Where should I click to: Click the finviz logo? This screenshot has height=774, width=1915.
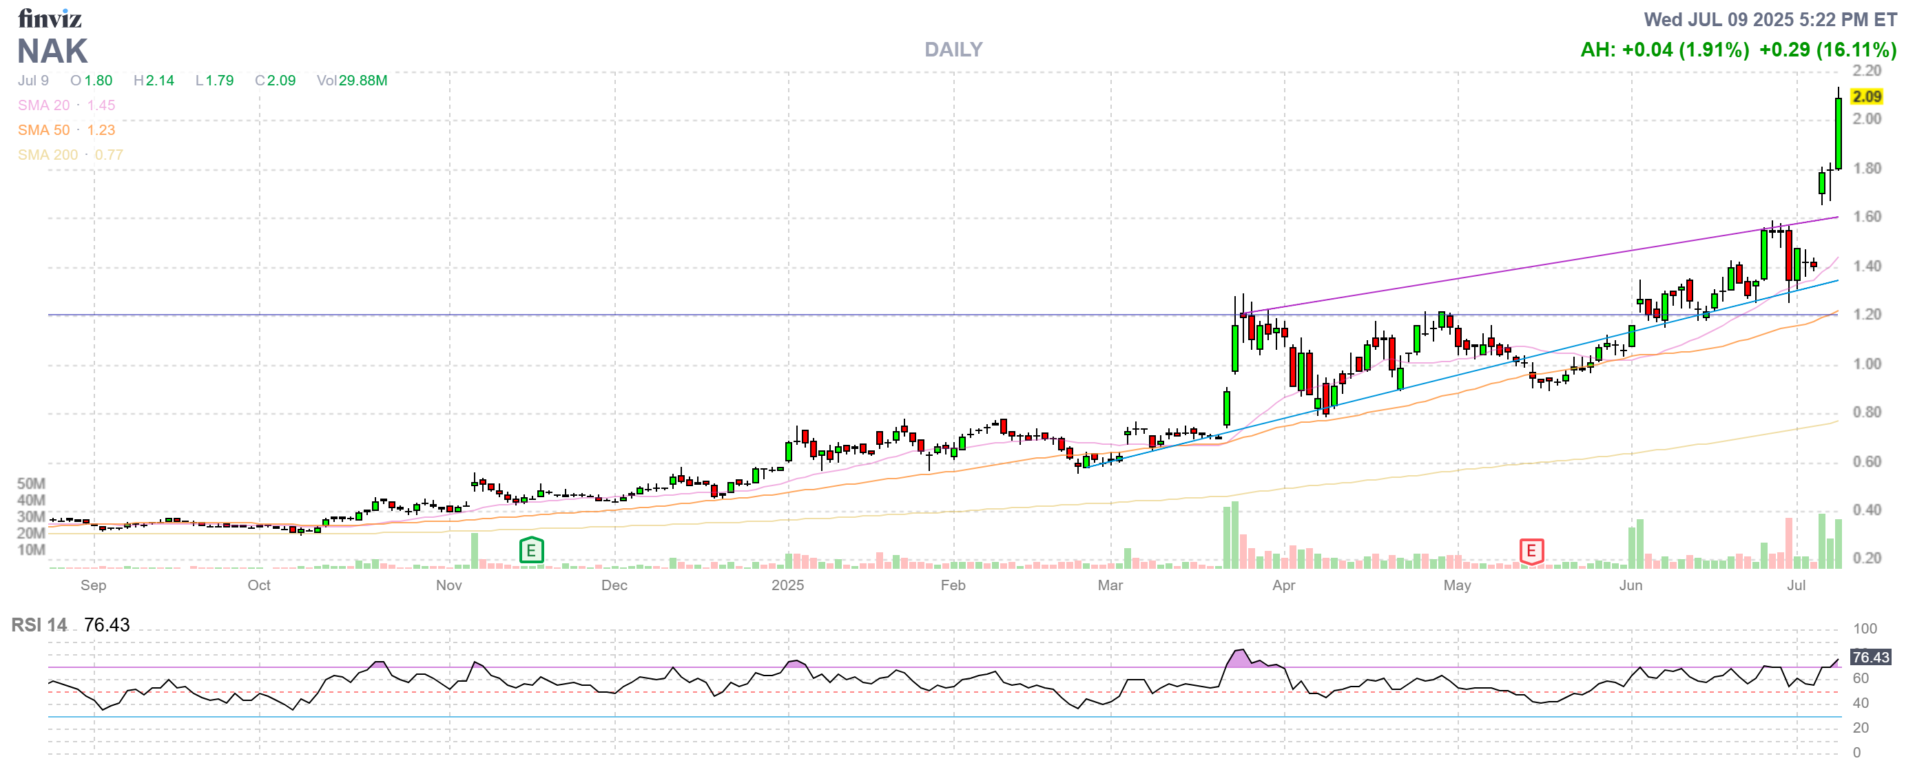(49, 18)
